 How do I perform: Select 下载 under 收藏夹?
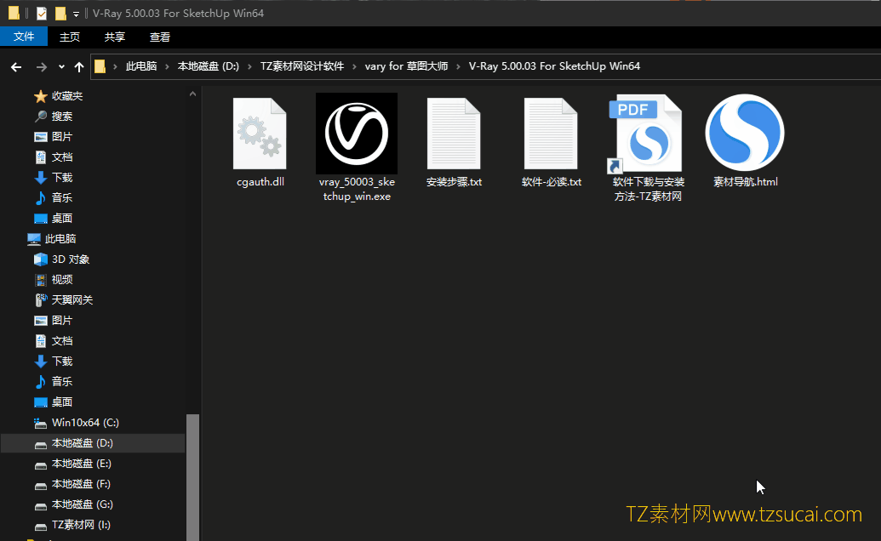(62, 177)
